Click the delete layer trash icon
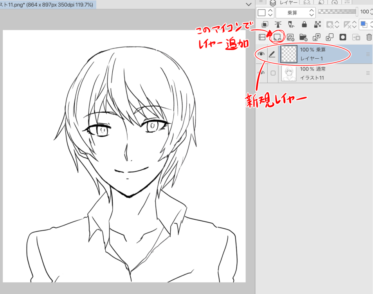The image size is (373, 294). (x=369, y=37)
